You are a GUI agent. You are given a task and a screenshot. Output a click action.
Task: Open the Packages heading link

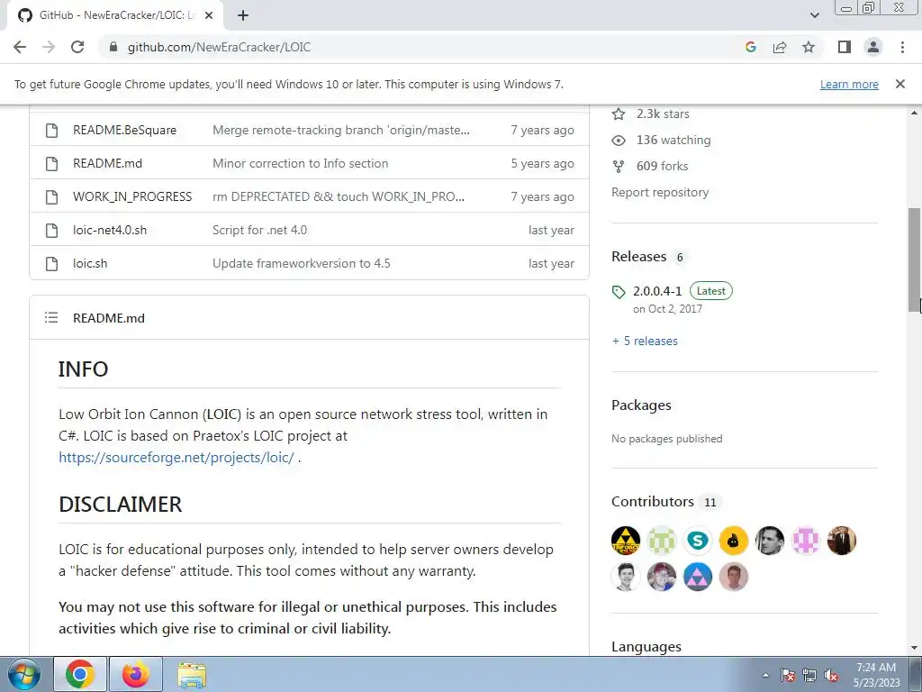tap(641, 405)
